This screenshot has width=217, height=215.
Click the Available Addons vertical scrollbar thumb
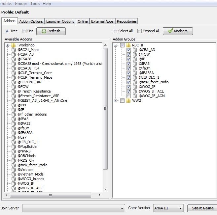tap(105, 109)
